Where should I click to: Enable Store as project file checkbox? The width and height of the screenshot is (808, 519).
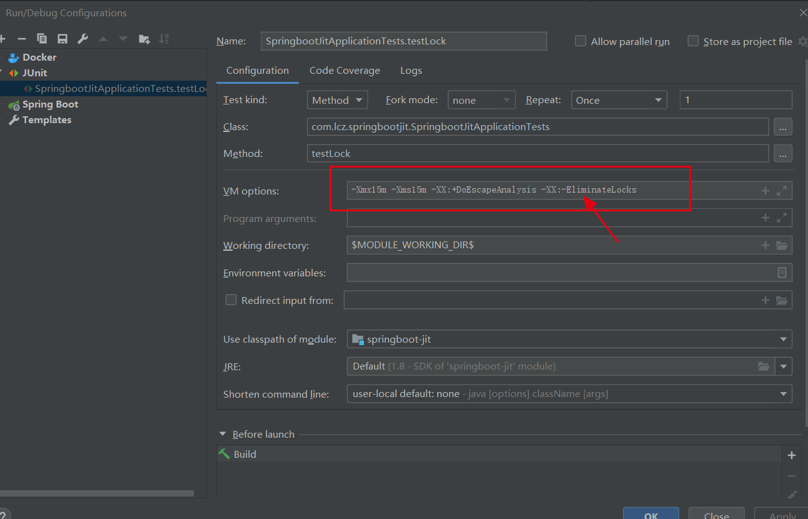click(x=693, y=41)
